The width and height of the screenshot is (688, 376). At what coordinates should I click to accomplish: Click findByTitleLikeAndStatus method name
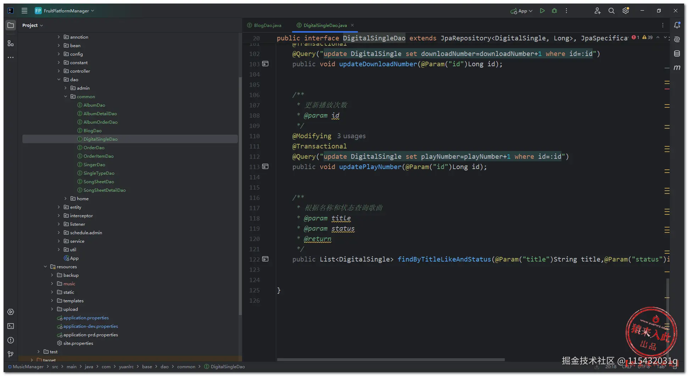444,259
